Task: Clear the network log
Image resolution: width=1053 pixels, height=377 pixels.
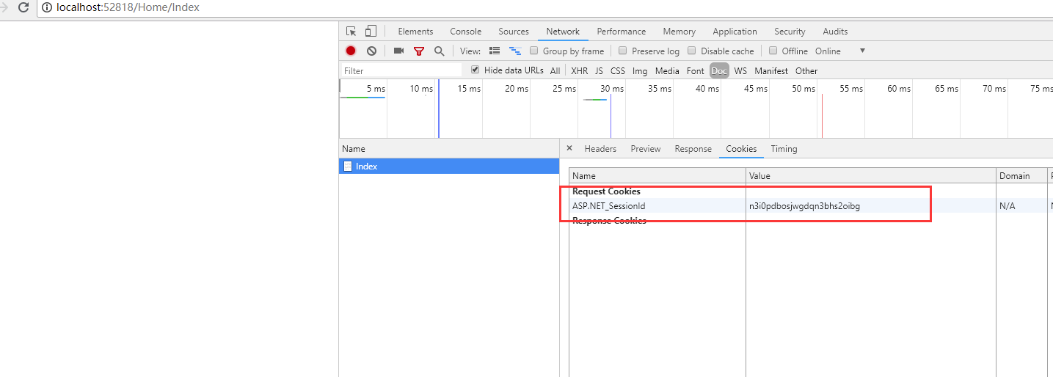Action: click(x=371, y=51)
